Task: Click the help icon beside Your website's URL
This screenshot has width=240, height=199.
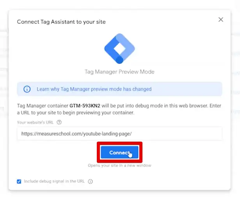Action: (59, 122)
